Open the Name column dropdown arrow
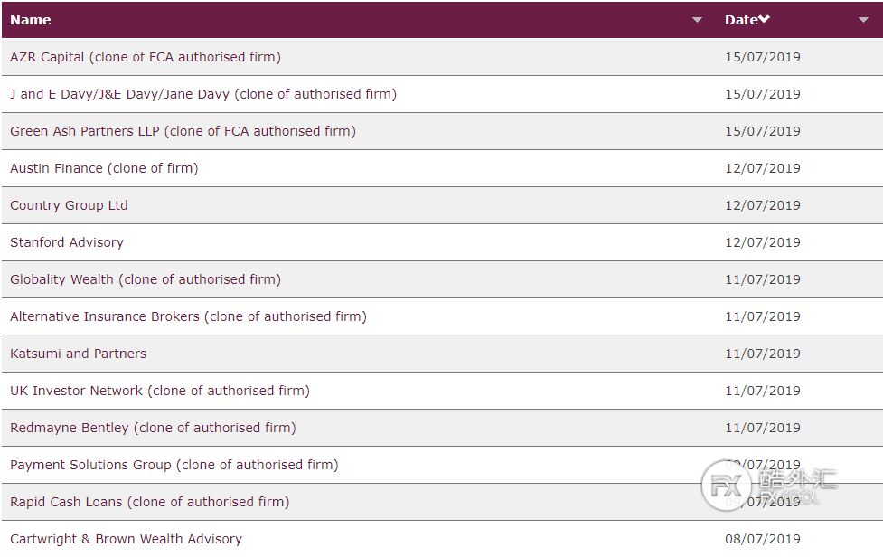The height and width of the screenshot is (557, 883). (697, 20)
